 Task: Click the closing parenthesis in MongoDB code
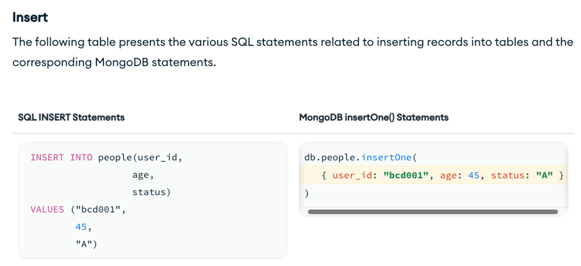click(307, 193)
